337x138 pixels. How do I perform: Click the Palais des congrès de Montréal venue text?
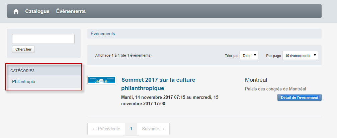(x=275, y=89)
